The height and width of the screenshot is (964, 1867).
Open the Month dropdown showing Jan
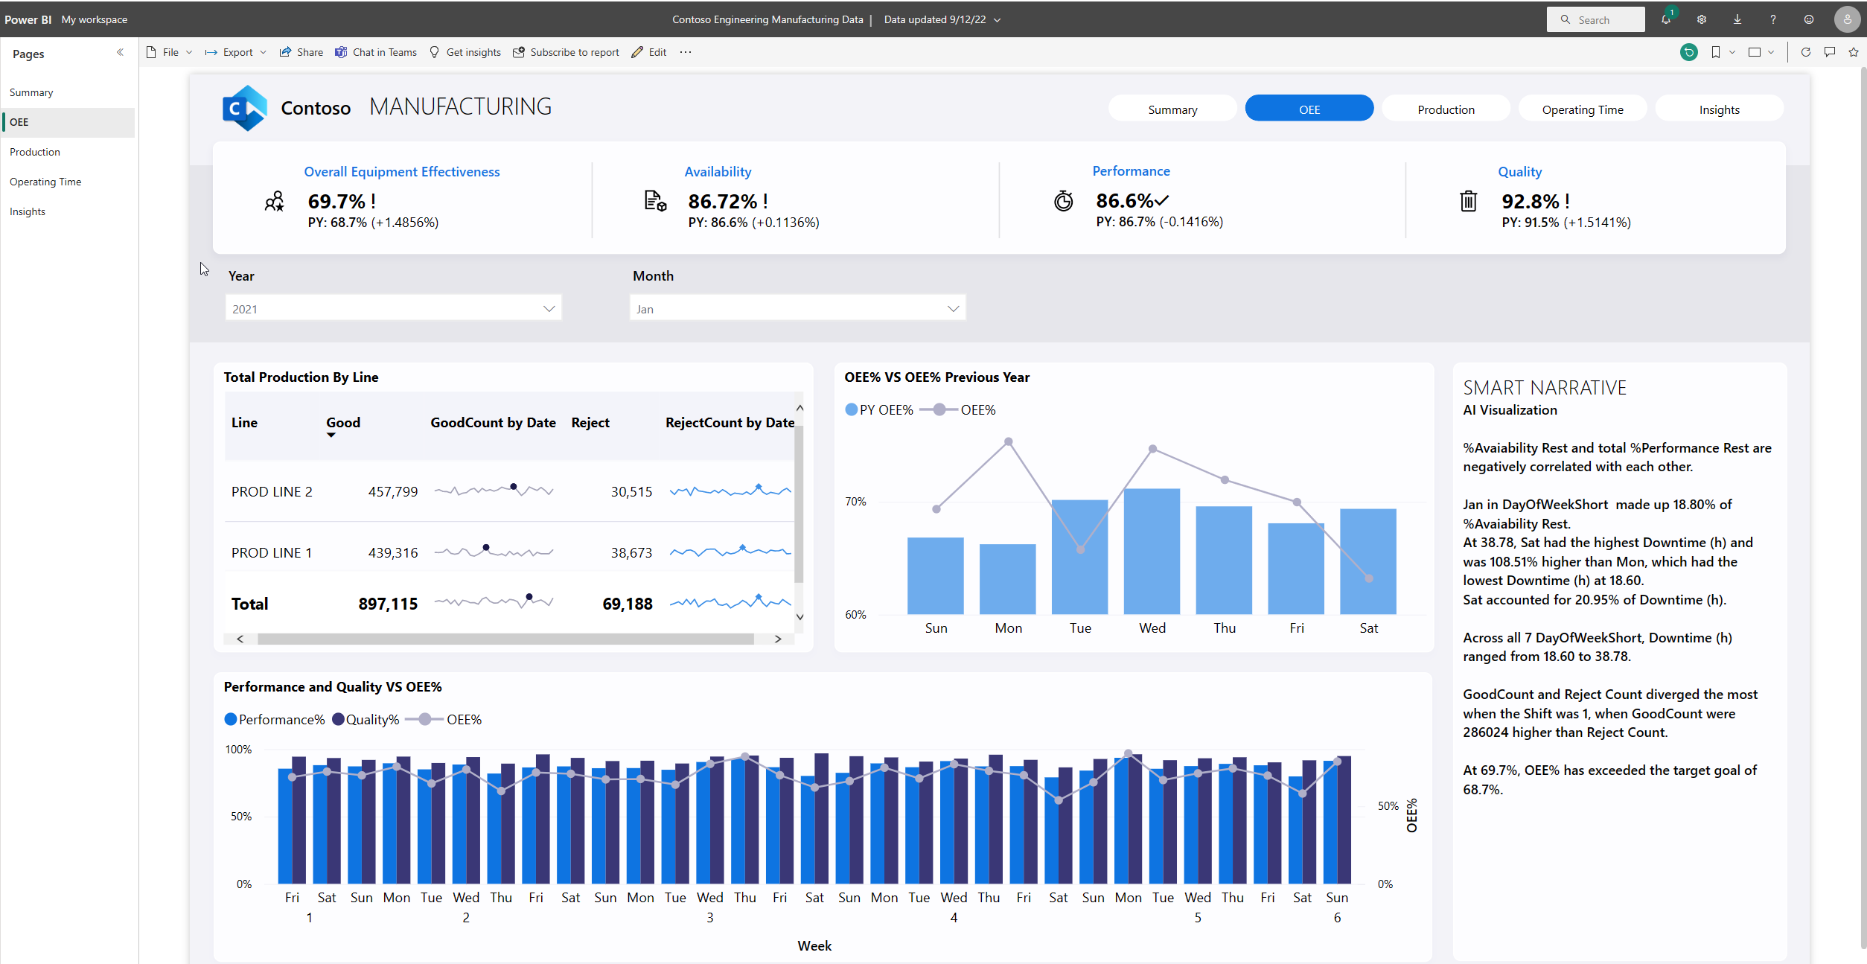(797, 309)
